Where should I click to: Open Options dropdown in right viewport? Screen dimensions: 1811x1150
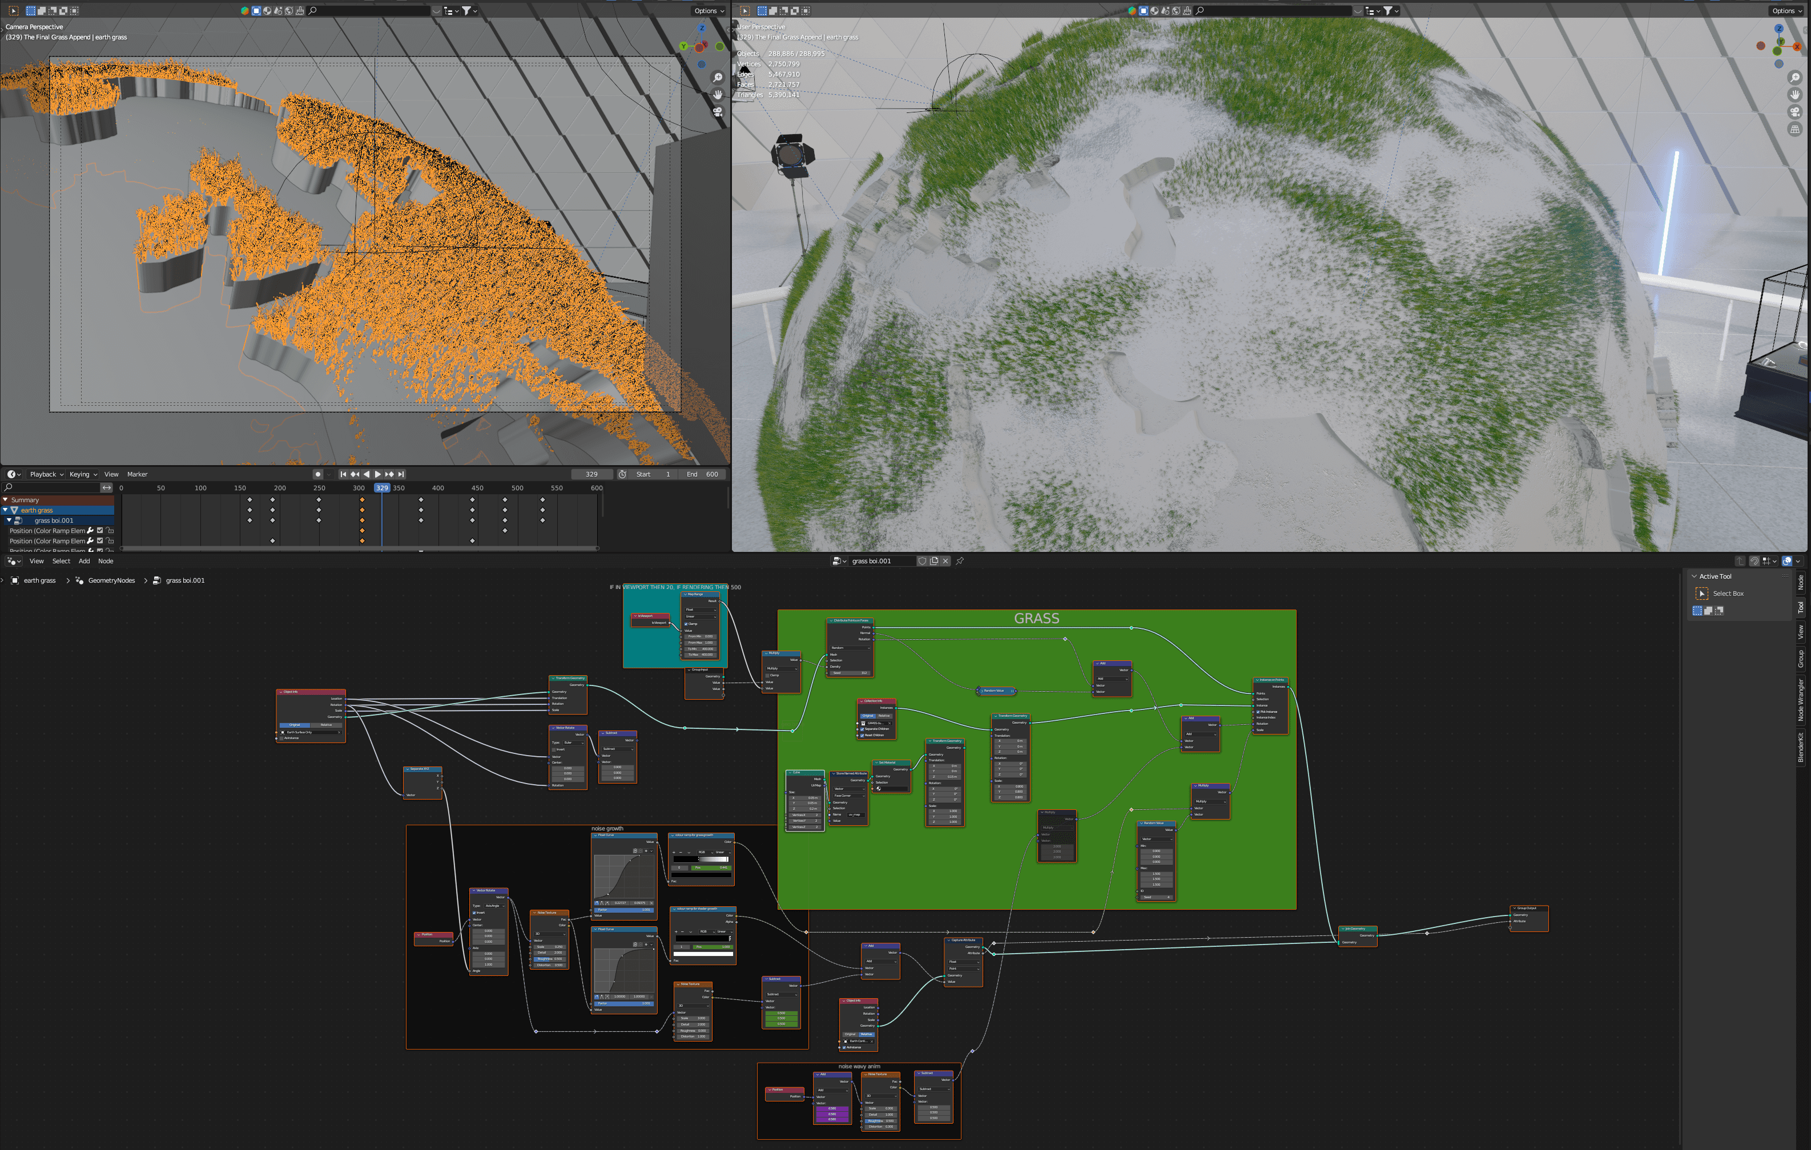pos(1786,10)
